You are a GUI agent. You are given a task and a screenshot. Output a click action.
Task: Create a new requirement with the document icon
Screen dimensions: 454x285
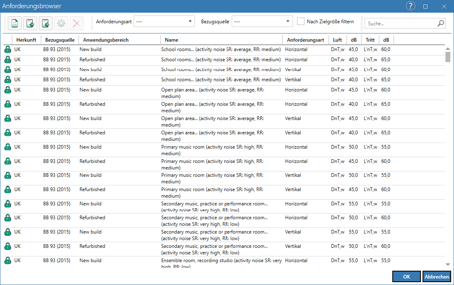[x=15, y=23]
